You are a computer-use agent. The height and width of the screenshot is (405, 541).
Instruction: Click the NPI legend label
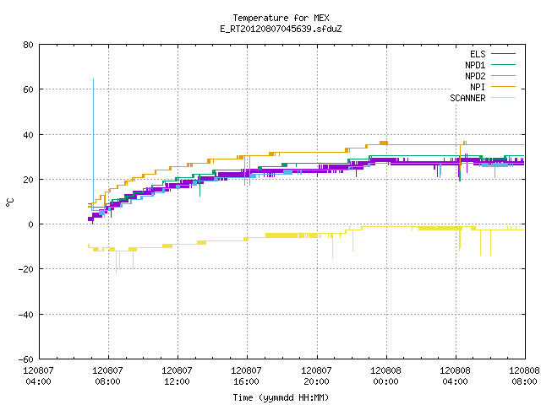click(478, 87)
